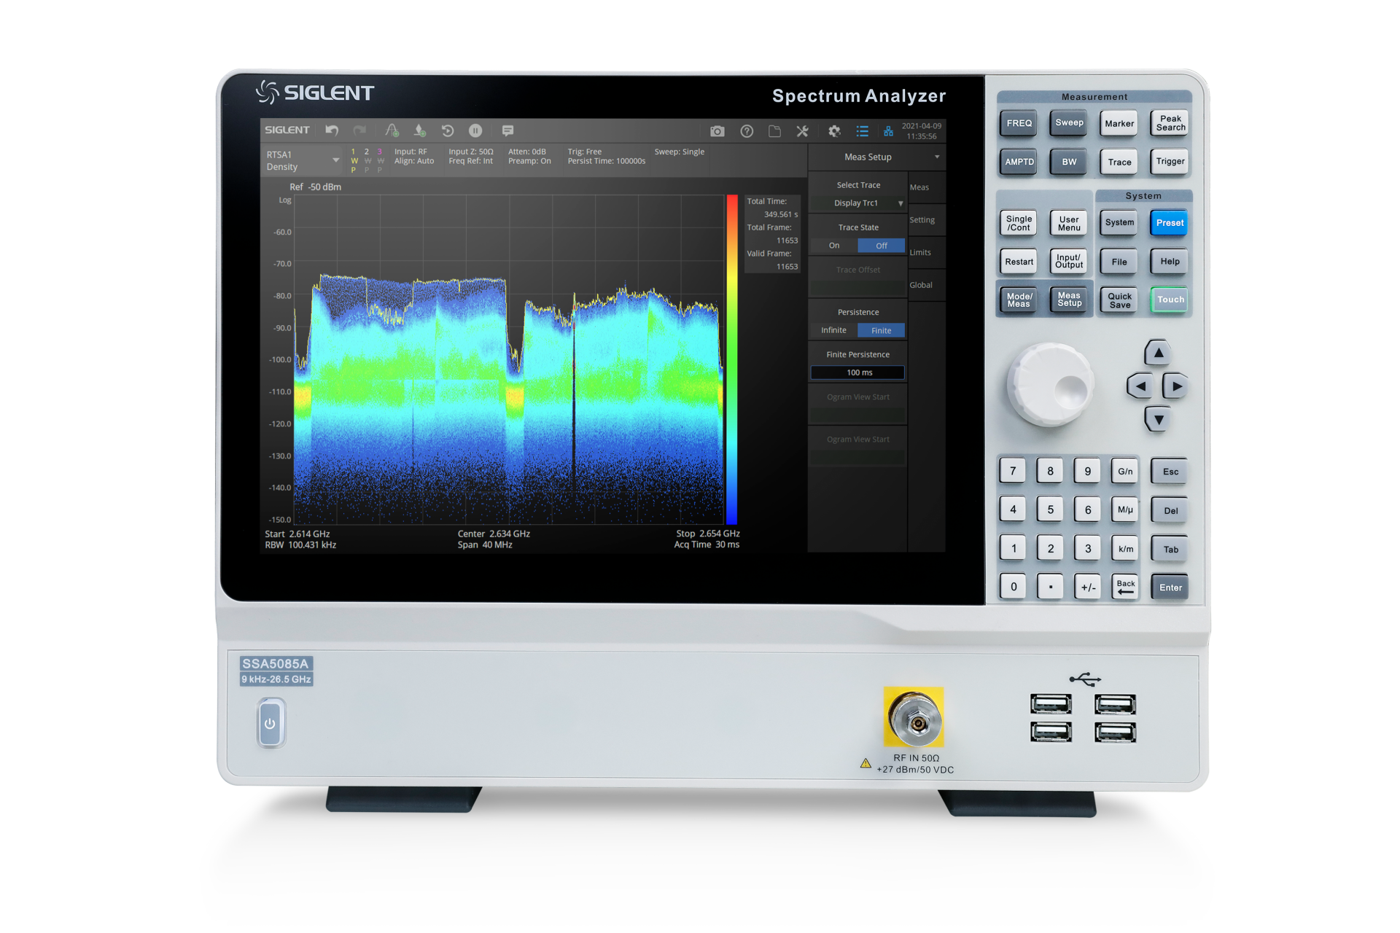Click the left arrow key on the panel
The image size is (1400, 933).
click(1140, 386)
